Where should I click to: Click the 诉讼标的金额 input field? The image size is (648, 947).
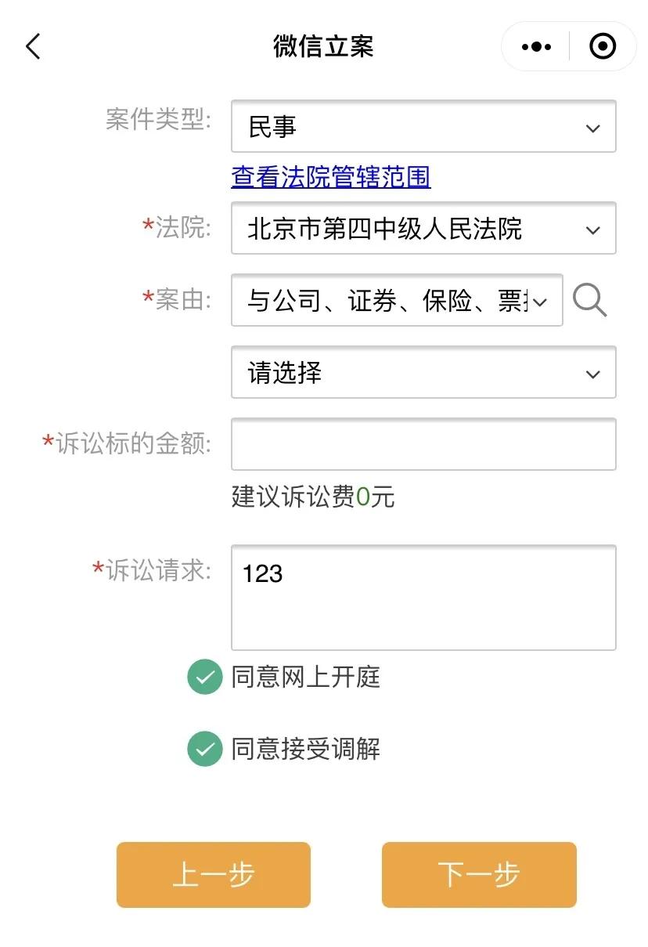[x=423, y=443]
